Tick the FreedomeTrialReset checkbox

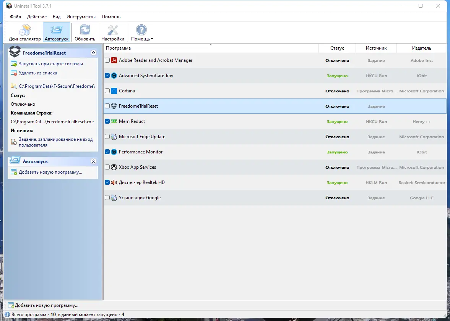click(107, 106)
